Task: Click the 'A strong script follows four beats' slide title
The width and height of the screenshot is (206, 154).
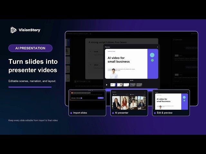Action: pyautogui.click(x=108, y=42)
